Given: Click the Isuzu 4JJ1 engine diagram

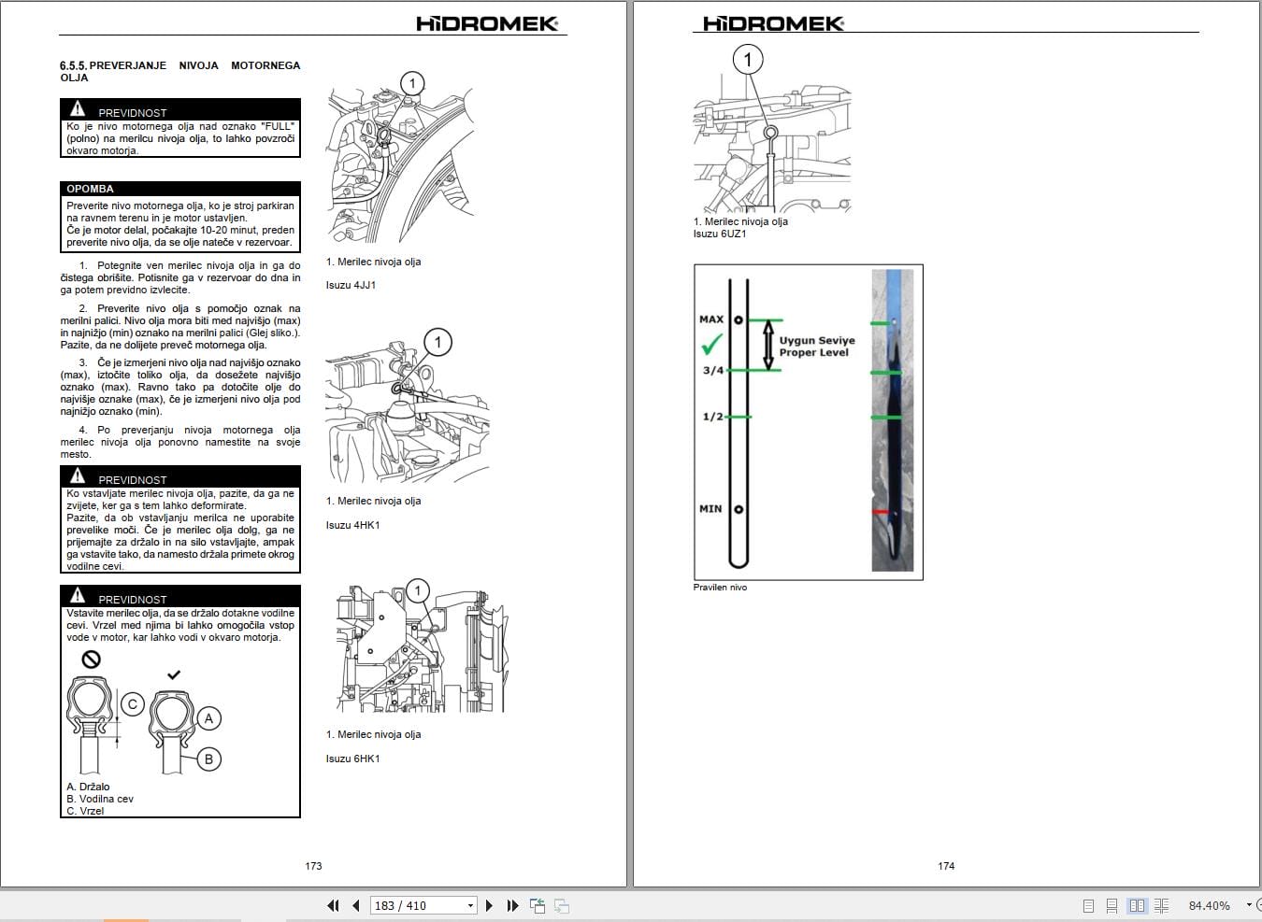Looking at the screenshot, I should (x=400, y=157).
